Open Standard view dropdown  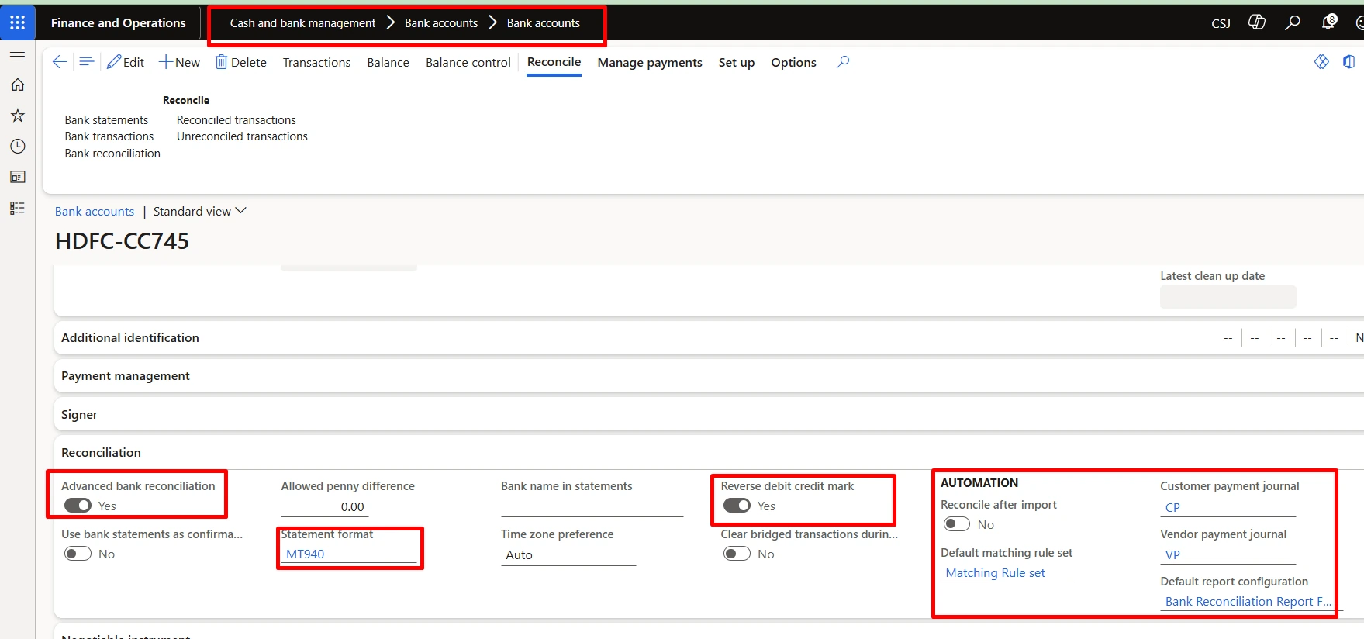199,211
